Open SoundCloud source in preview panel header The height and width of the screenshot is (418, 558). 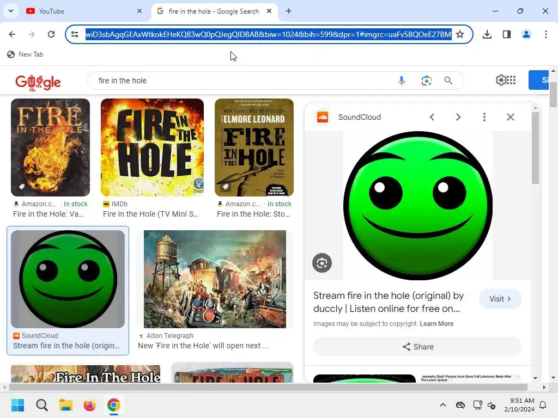click(x=349, y=117)
